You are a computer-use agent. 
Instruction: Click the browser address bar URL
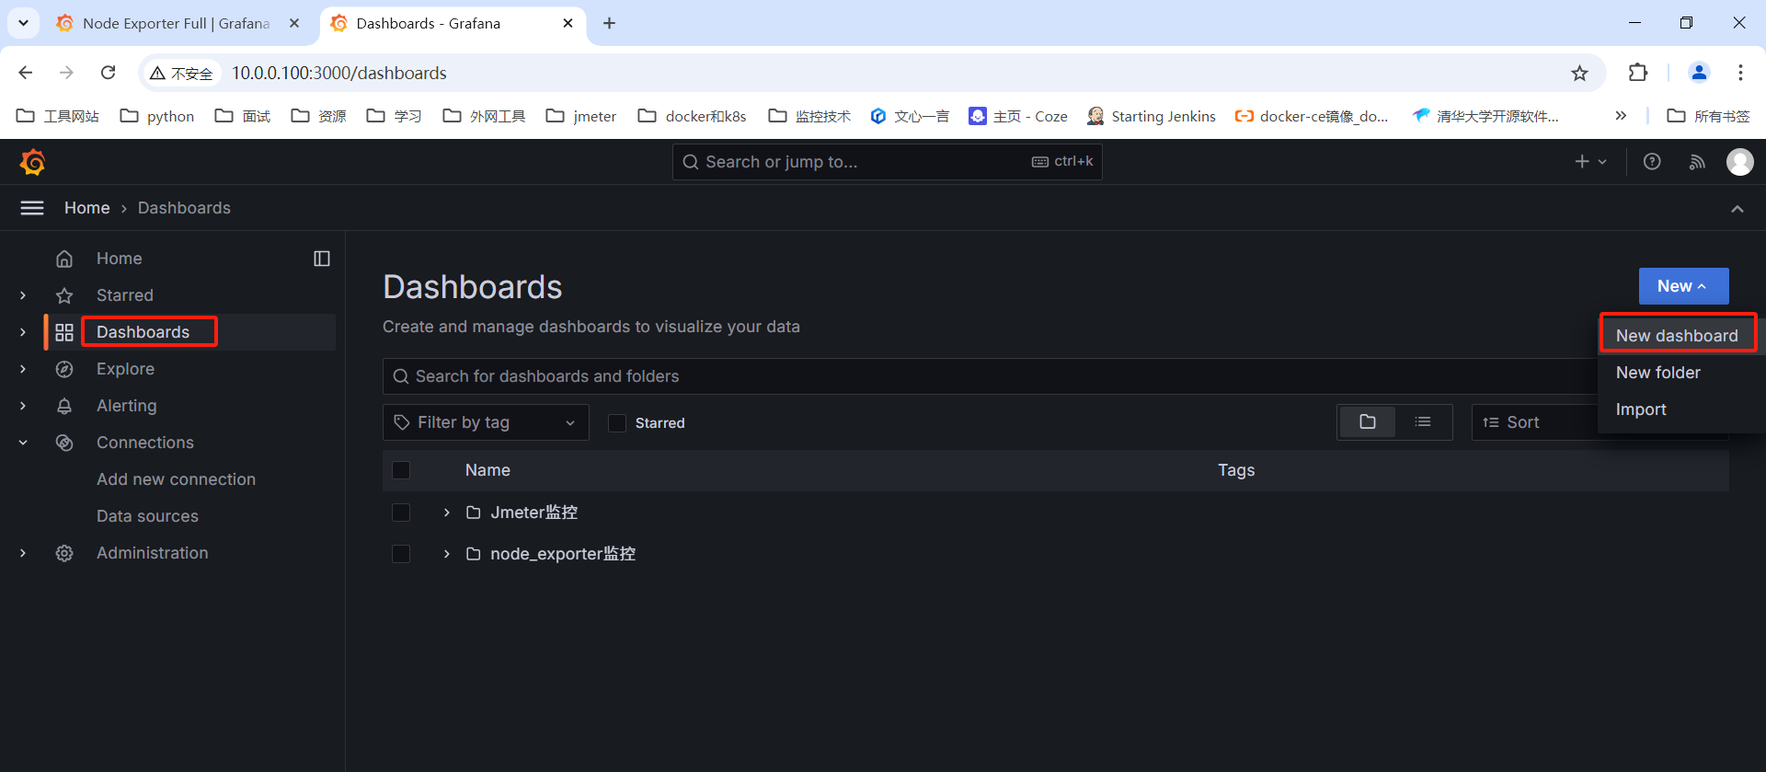click(x=338, y=73)
